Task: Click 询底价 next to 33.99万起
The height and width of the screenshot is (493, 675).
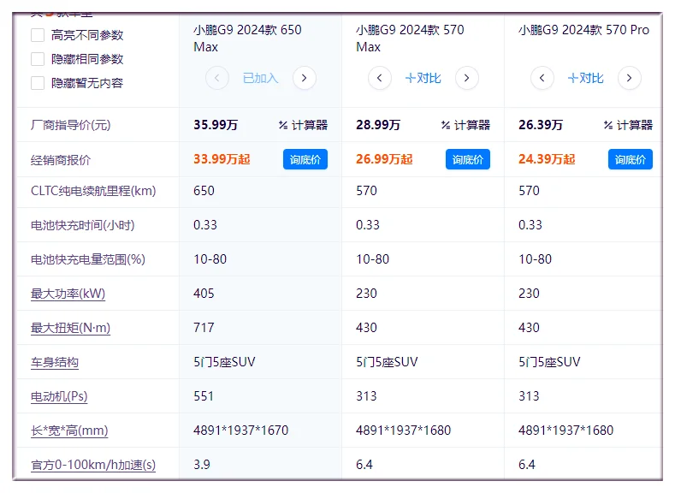Action: [x=305, y=159]
